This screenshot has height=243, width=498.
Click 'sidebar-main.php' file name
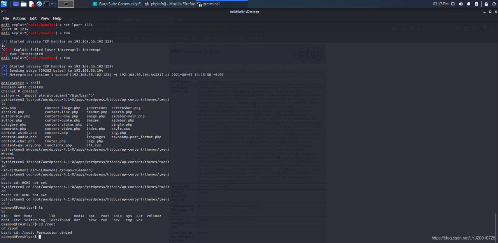pos(128,116)
